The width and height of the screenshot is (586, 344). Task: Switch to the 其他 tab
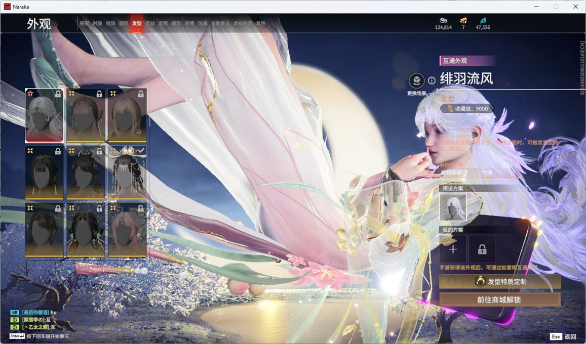pos(261,23)
